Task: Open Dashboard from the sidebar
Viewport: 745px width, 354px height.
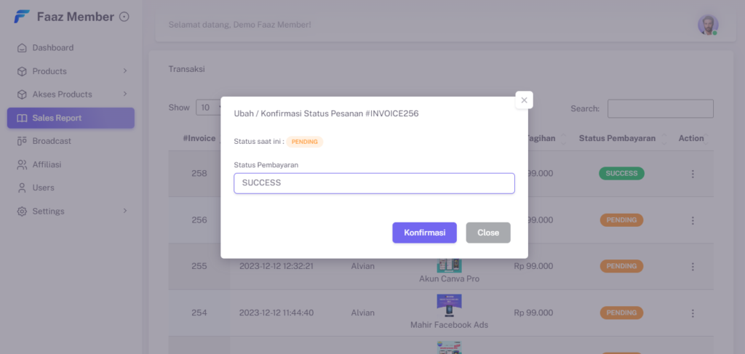Action: click(52, 48)
